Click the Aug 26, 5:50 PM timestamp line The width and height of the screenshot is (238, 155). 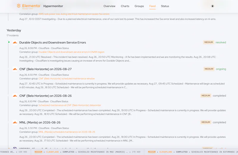click(44, 128)
